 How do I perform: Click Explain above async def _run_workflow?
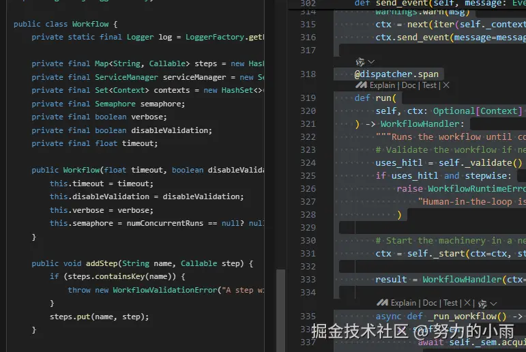pos(403,303)
